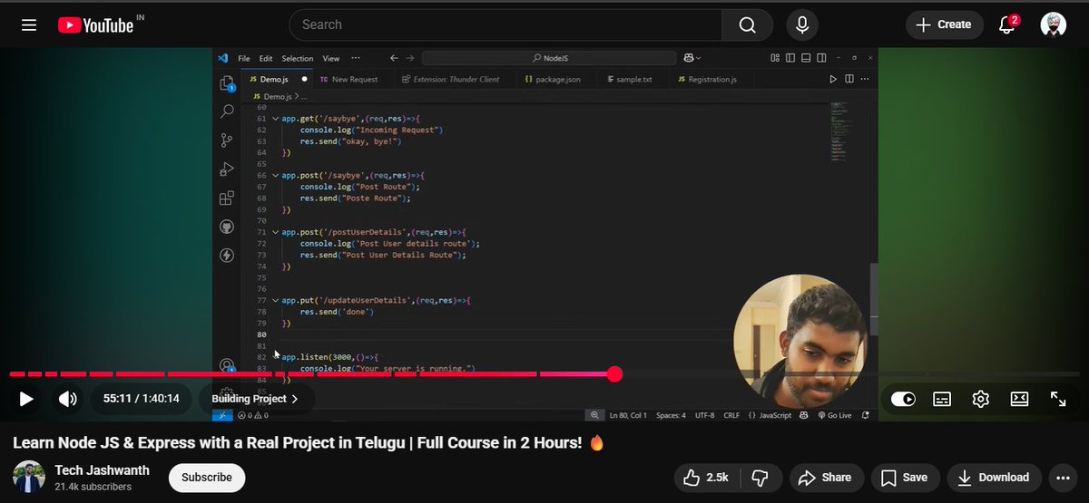1089x503 pixels.
Task: Open VS Code Search sidebar icon
Action: coord(227,111)
